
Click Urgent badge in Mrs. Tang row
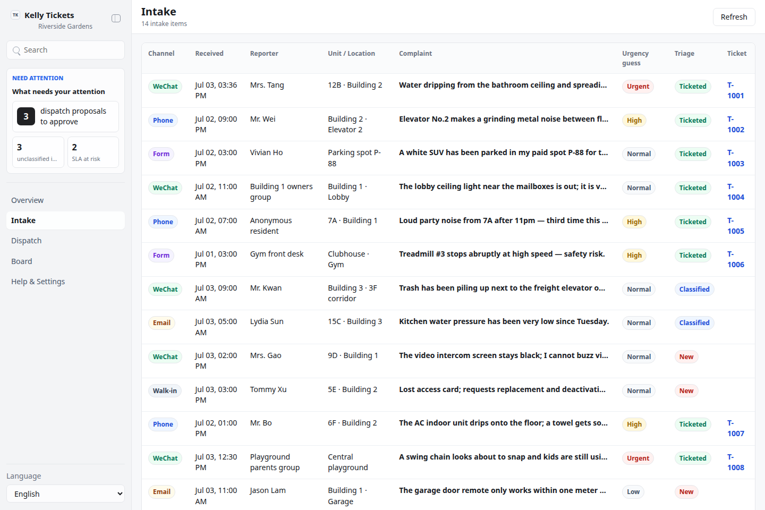[637, 87]
